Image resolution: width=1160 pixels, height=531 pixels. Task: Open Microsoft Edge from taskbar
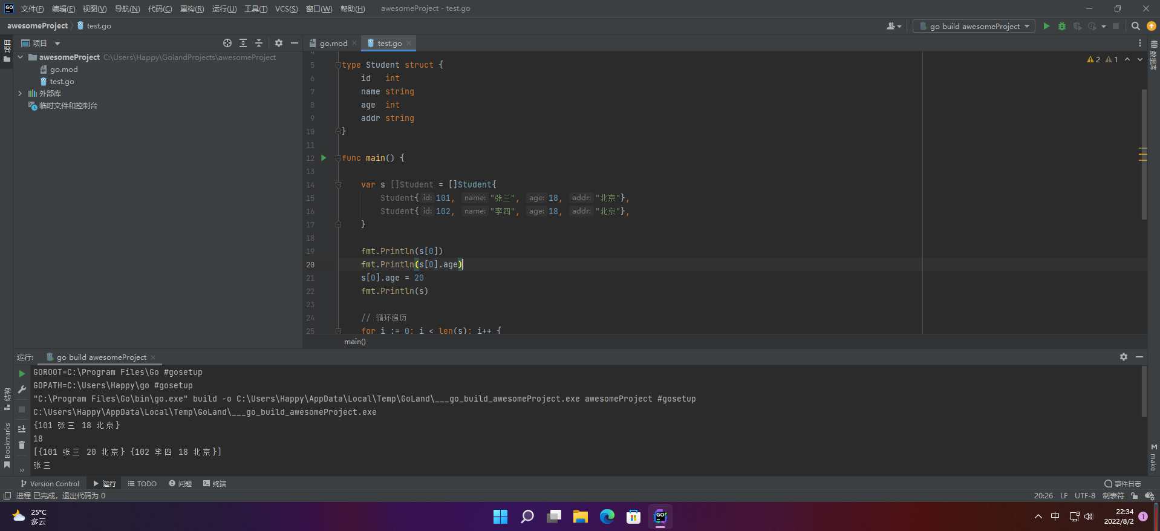coord(607,516)
